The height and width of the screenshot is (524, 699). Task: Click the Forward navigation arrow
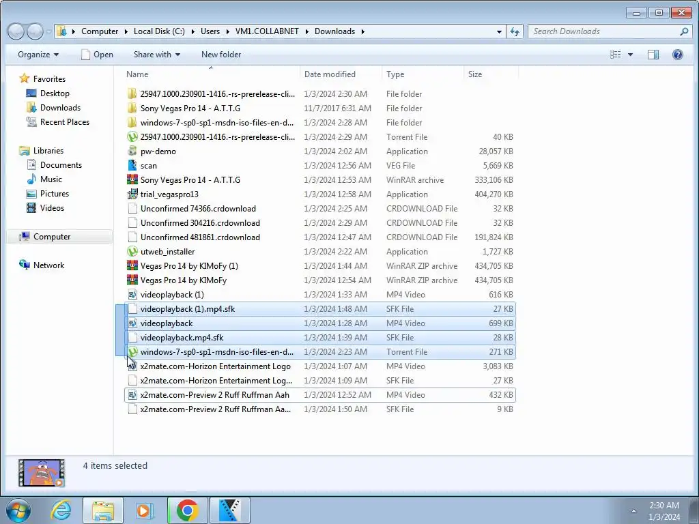[x=35, y=31]
